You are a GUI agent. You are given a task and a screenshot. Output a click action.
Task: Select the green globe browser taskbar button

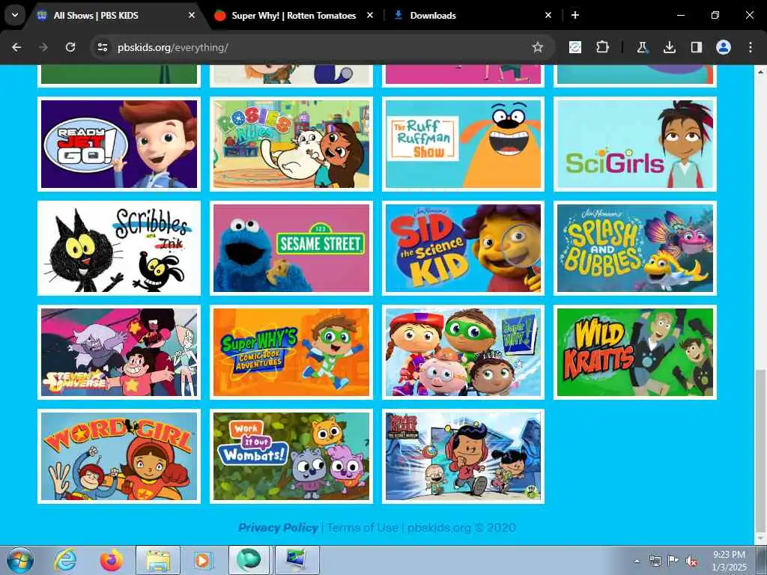[249, 560]
